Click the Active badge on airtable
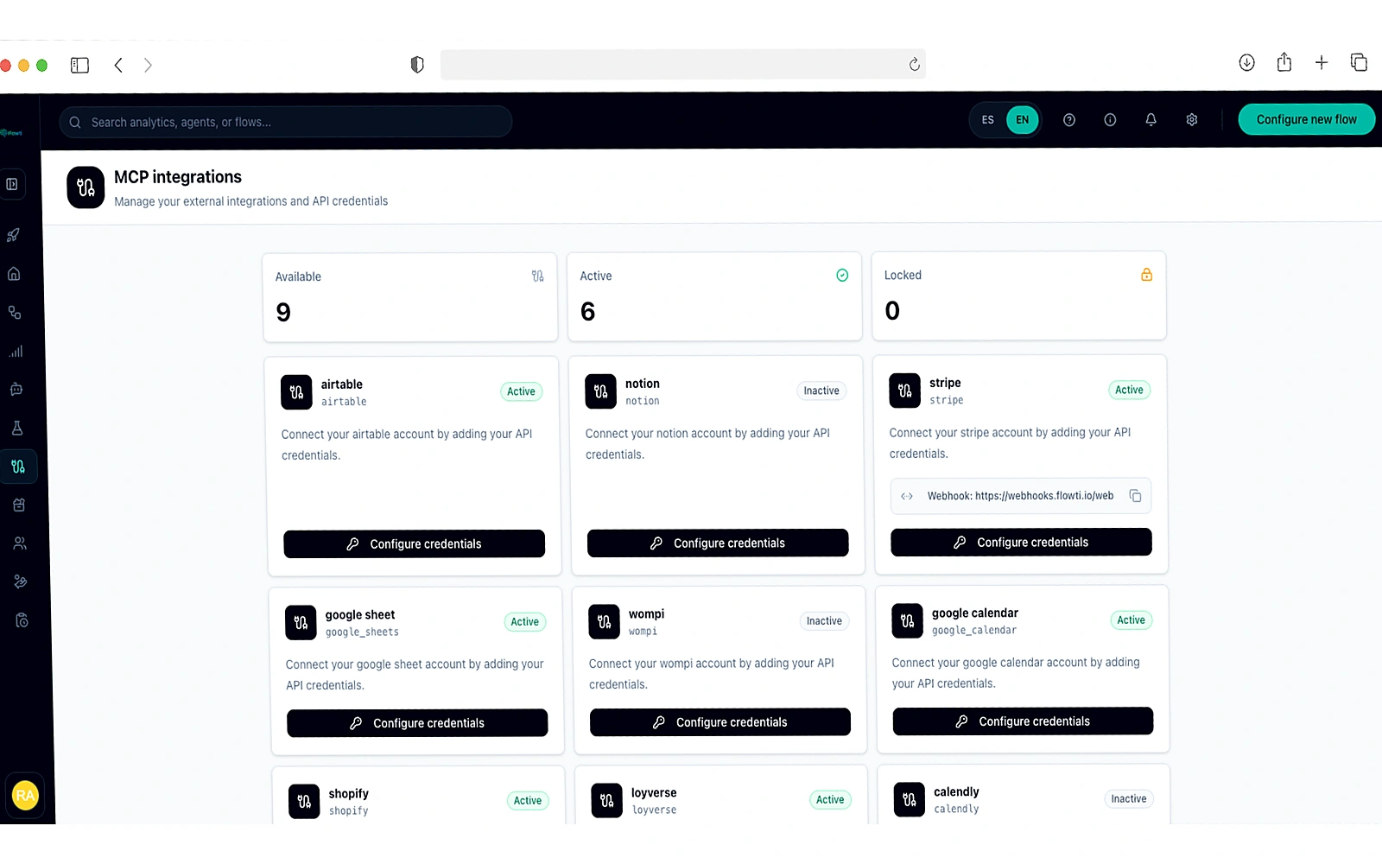The height and width of the screenshot is (864, 1382). coord(521,391)
